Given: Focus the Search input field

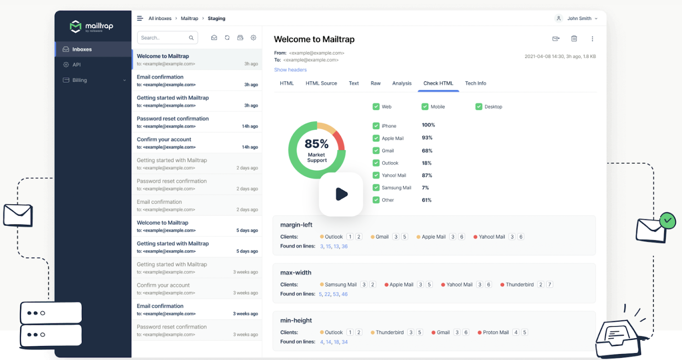Looking at the screenshot, I should [168, 38].
